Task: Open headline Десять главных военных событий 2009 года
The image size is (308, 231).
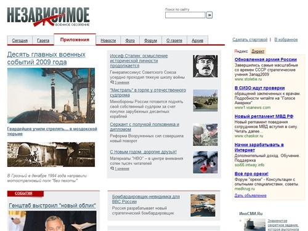Action: (x=46, y=58)
